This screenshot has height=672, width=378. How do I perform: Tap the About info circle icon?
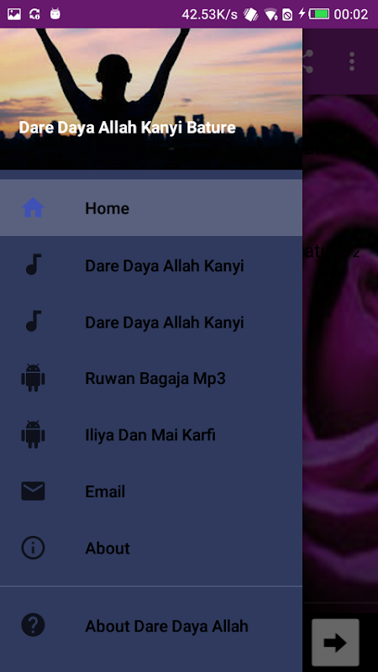point(33,548)
